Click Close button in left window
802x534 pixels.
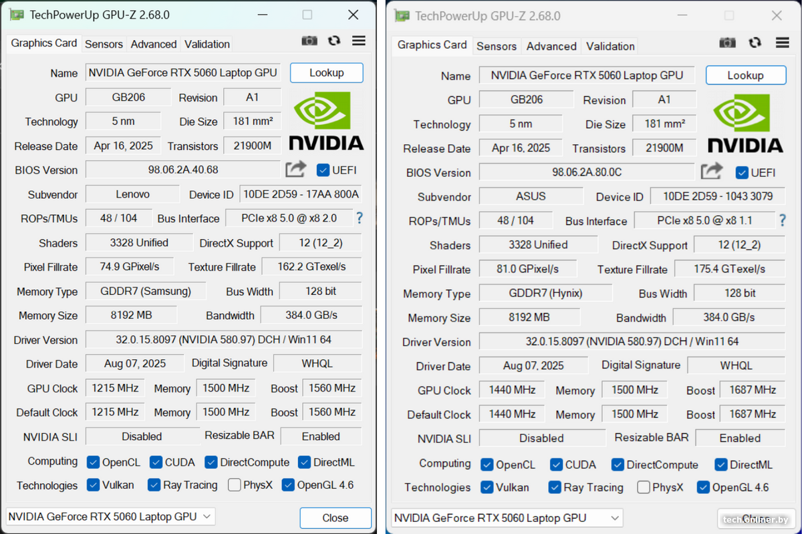click(336, 518)
